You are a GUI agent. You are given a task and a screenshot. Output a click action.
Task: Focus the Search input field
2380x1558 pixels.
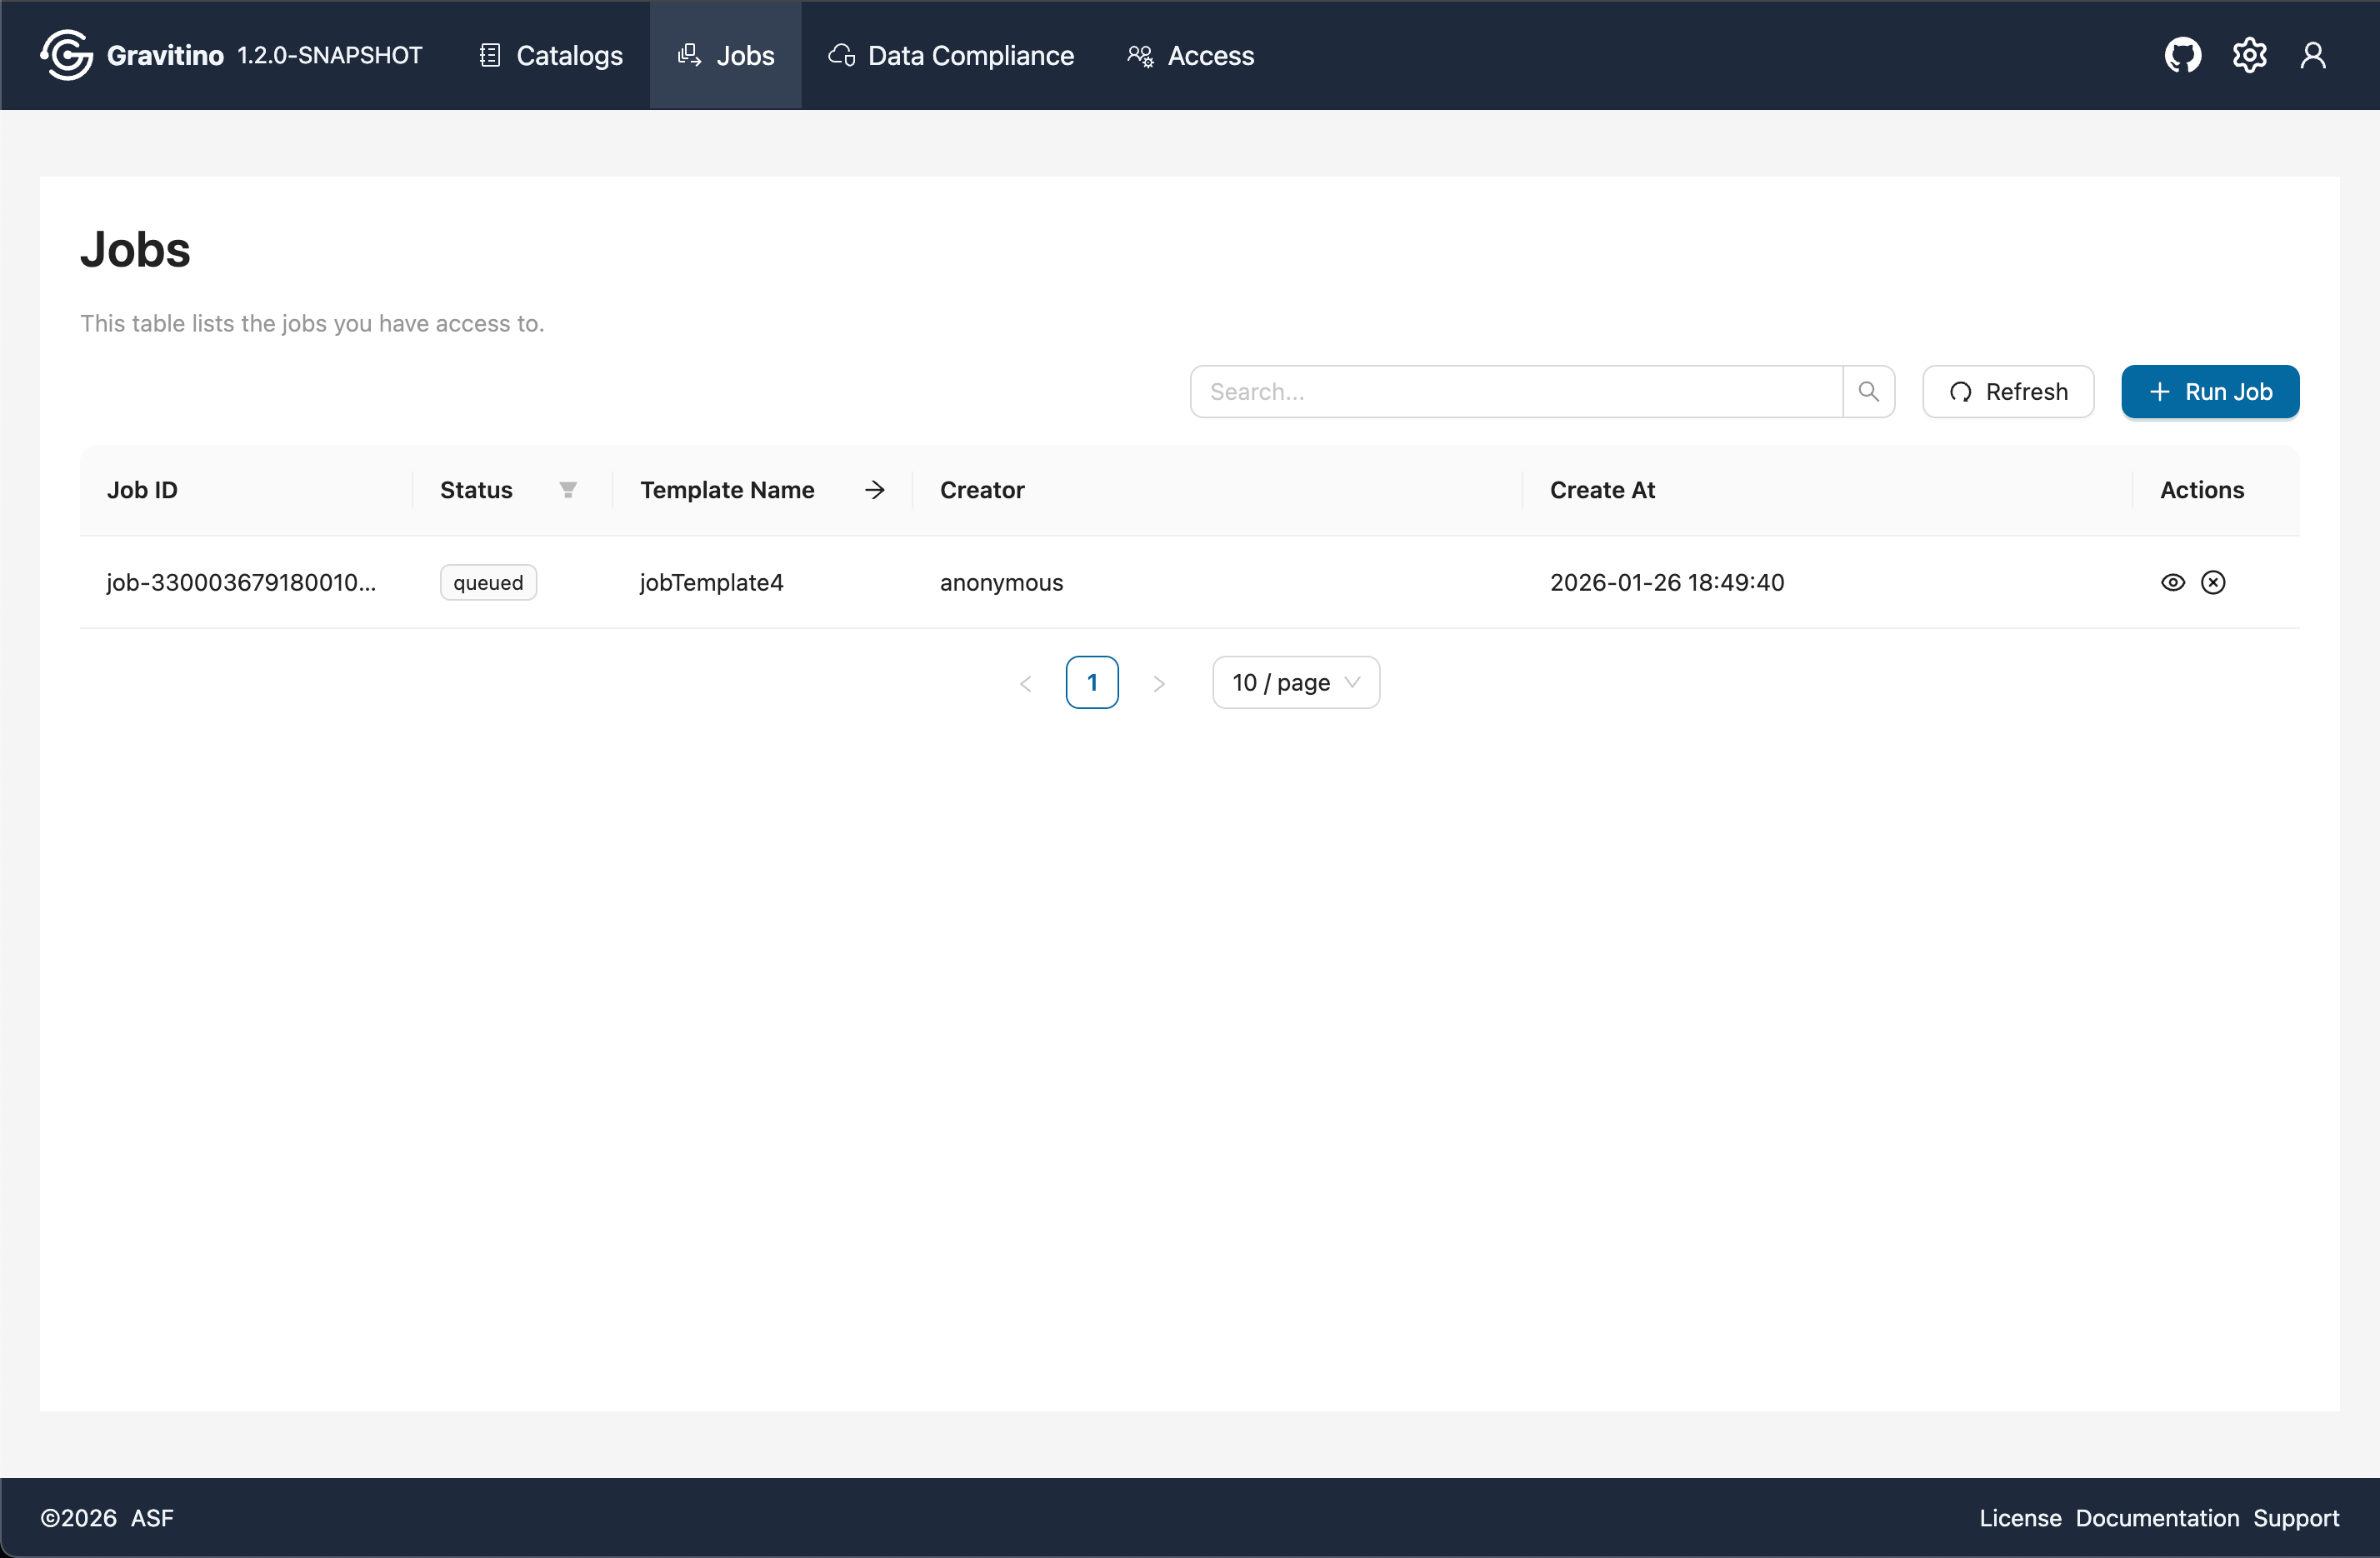coord(1516,391)
